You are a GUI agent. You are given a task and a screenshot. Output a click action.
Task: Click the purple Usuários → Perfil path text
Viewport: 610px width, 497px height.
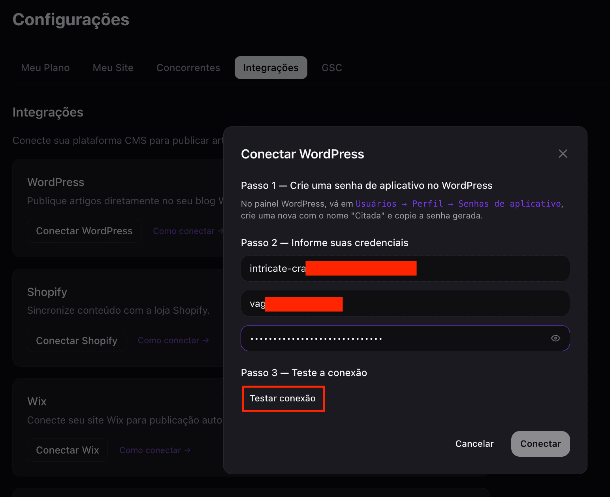pyautogui.click(x=458, y=204)
